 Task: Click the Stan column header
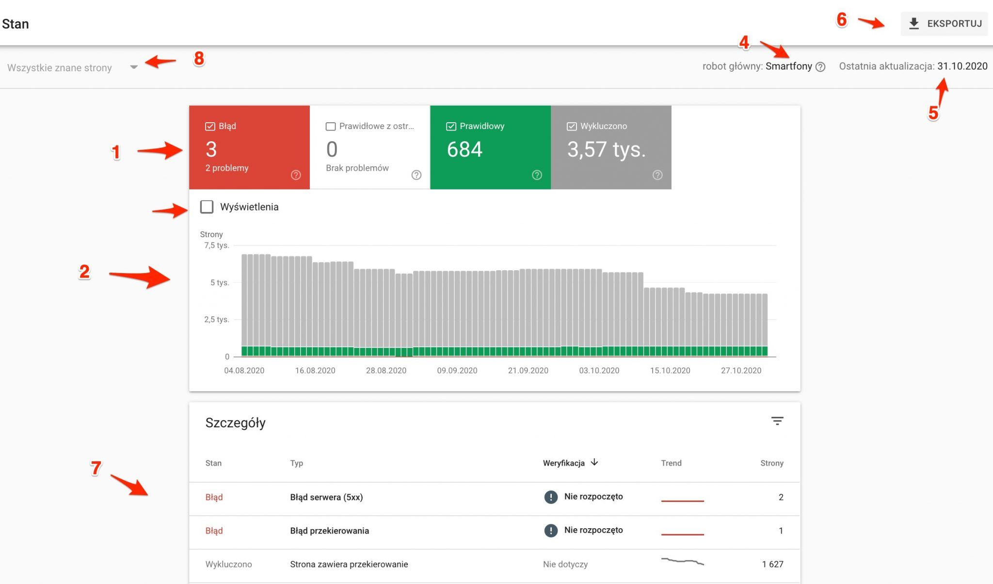pos(213,463)
